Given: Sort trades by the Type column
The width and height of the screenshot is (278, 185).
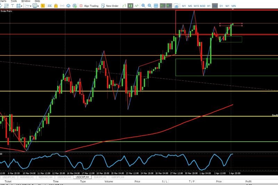Looking at the screenshot, I should coord(83,181).
